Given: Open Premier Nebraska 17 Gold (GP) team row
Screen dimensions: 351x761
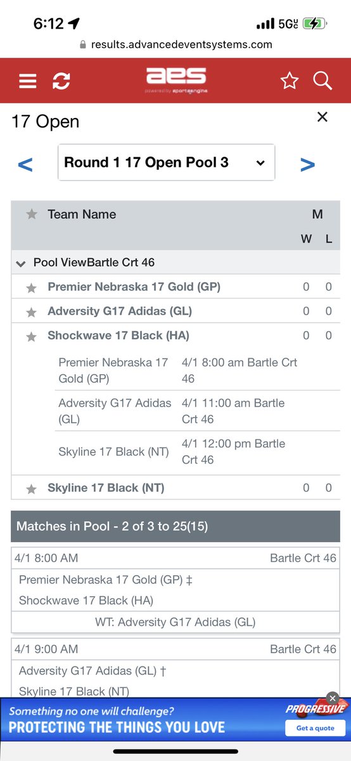Looking at the screenshot, I should tap(176, 287).
